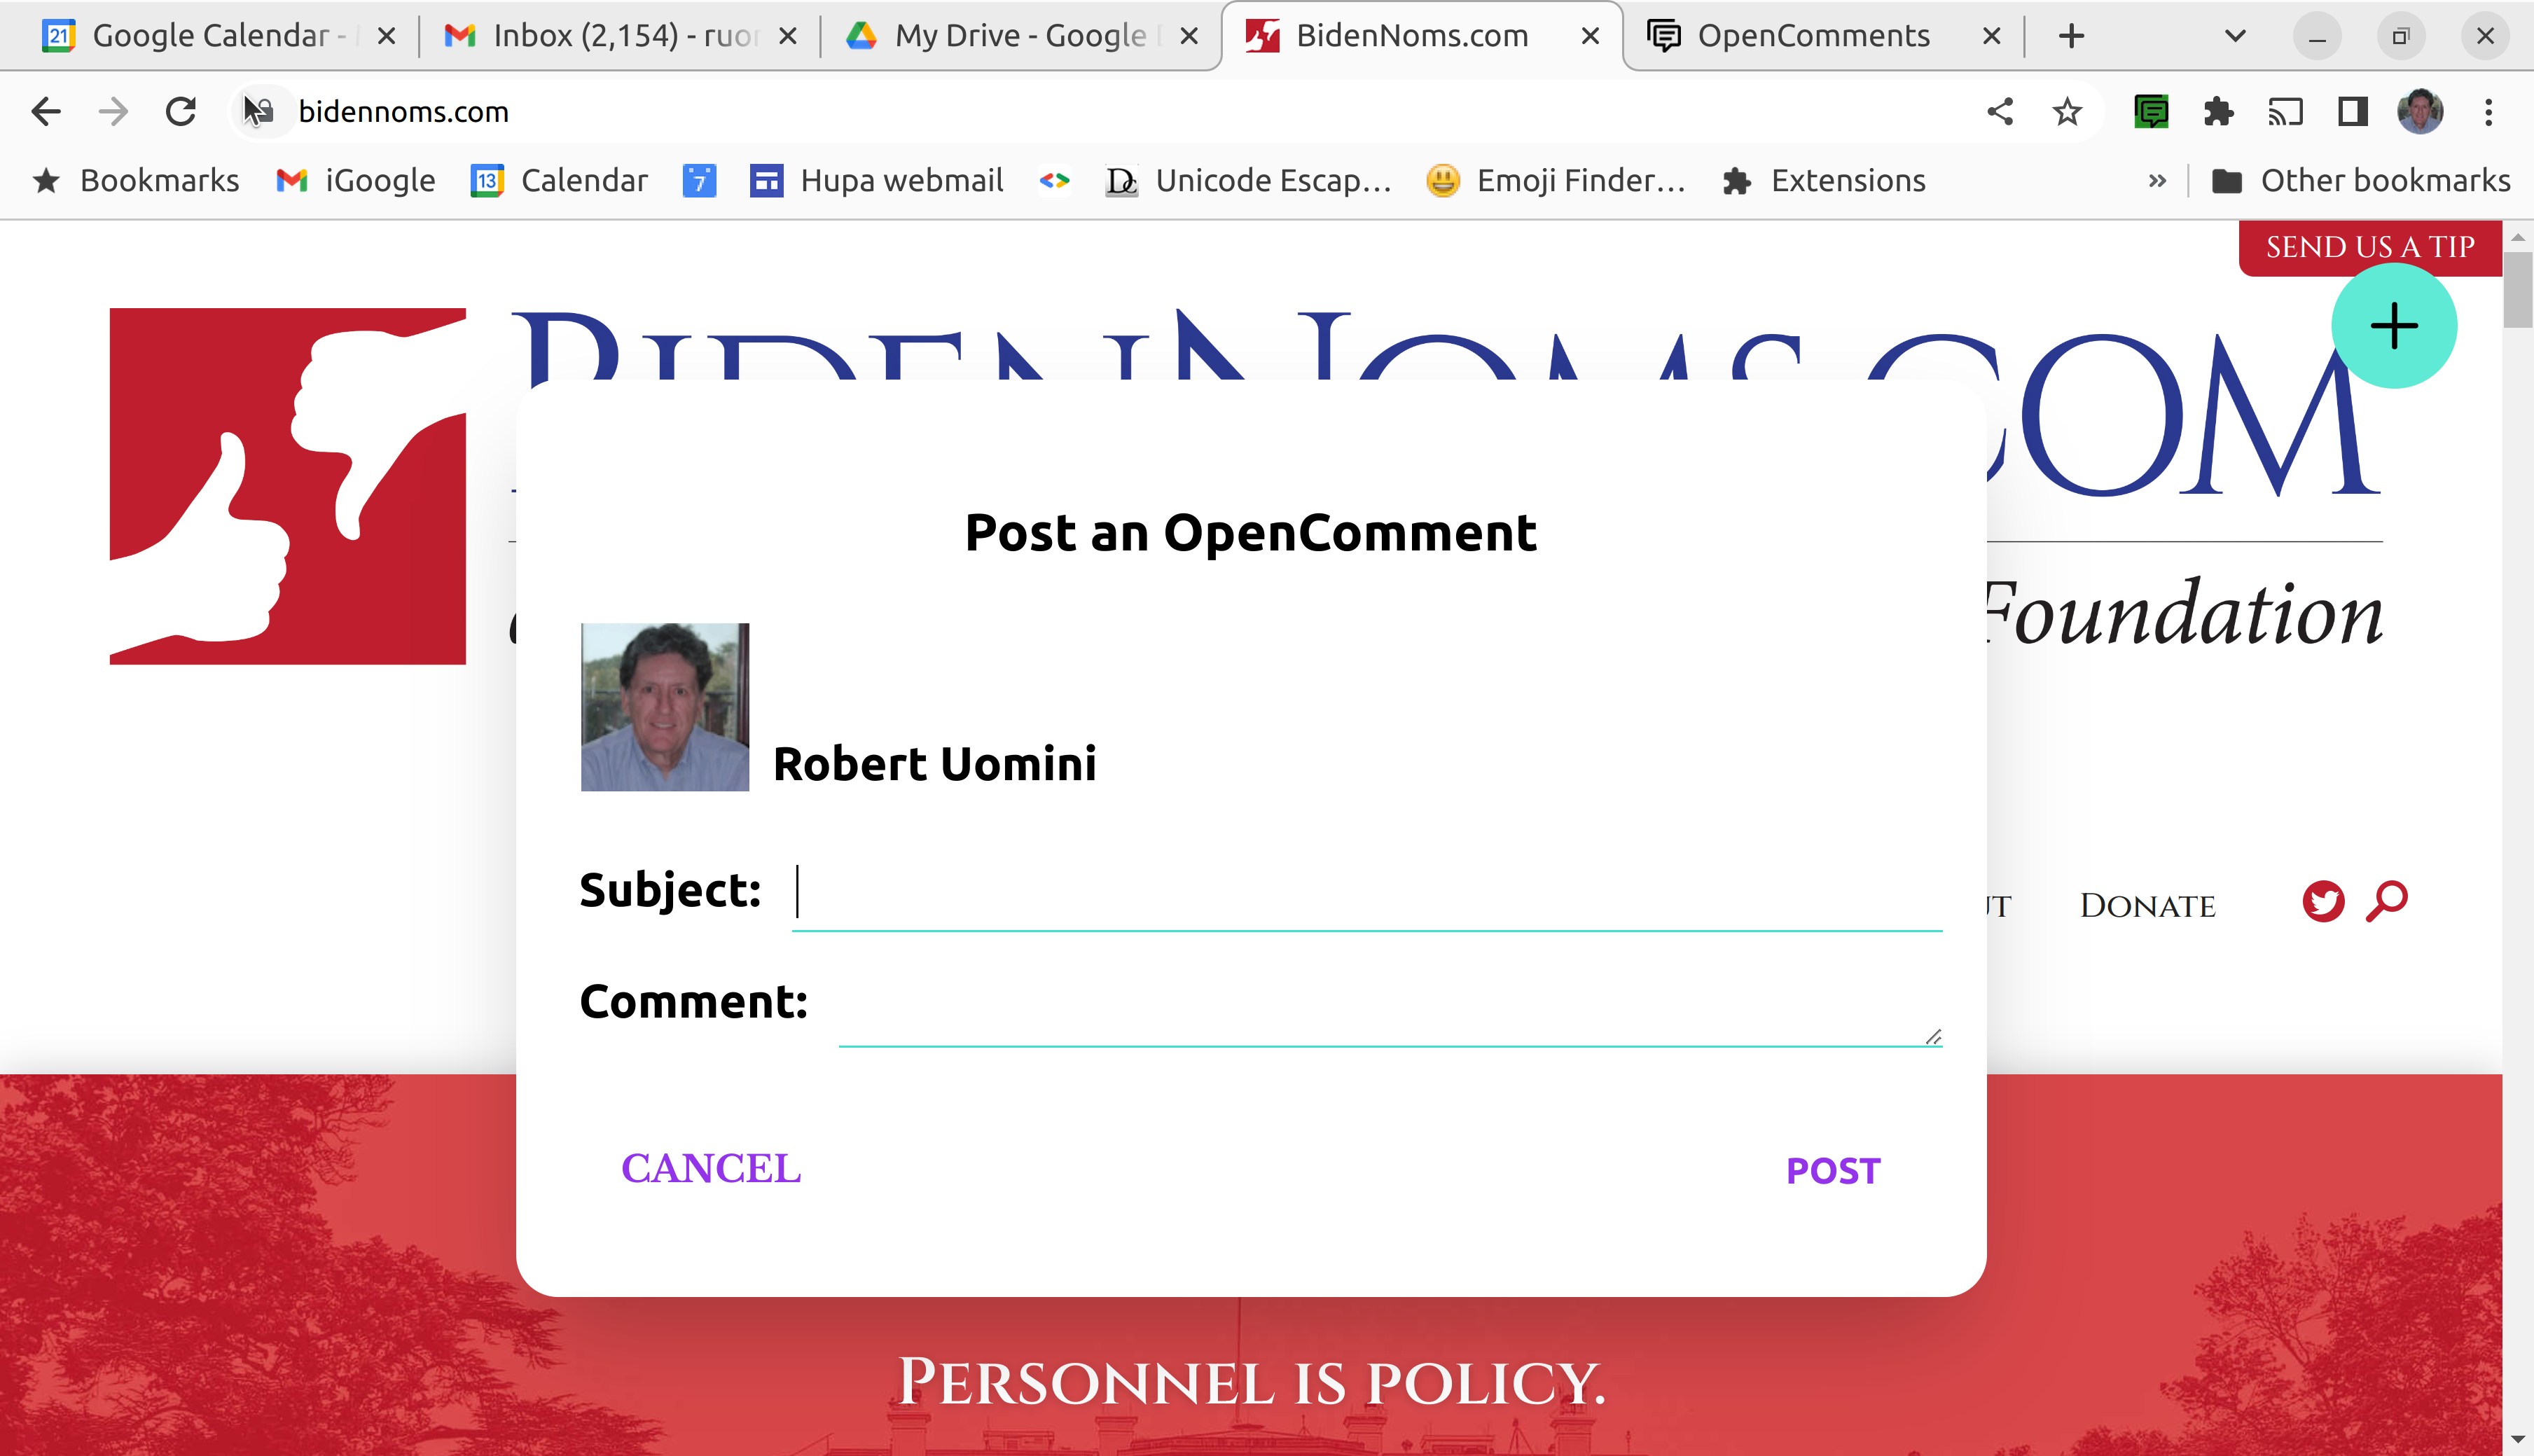Open the Hupa webmail bookmark
This screenshot has width=2534, height=1456.
[x=877, y=180]
